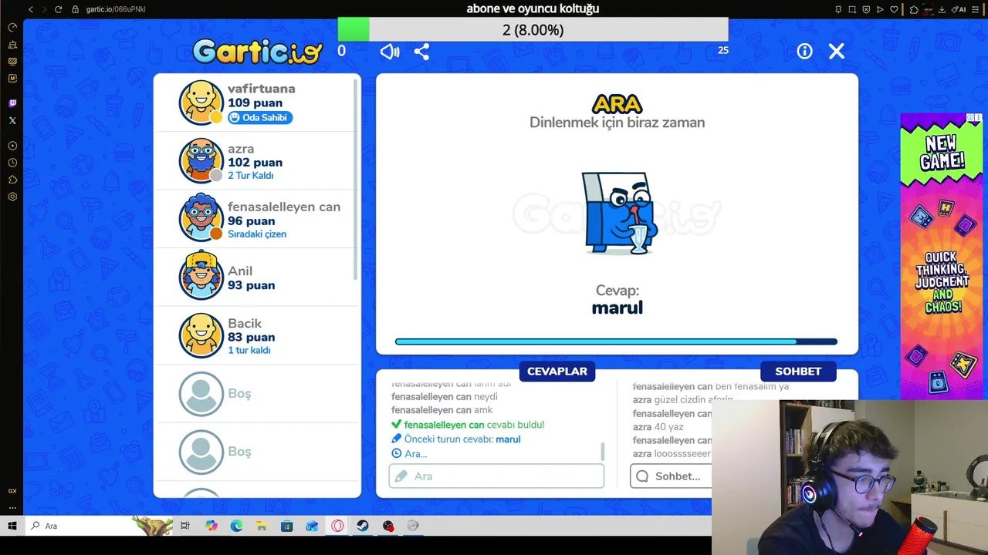This screenshot has width=988, height=555.
Task: Click the sofa mascot drinking illustration
Action: click(x=619, y=214)
